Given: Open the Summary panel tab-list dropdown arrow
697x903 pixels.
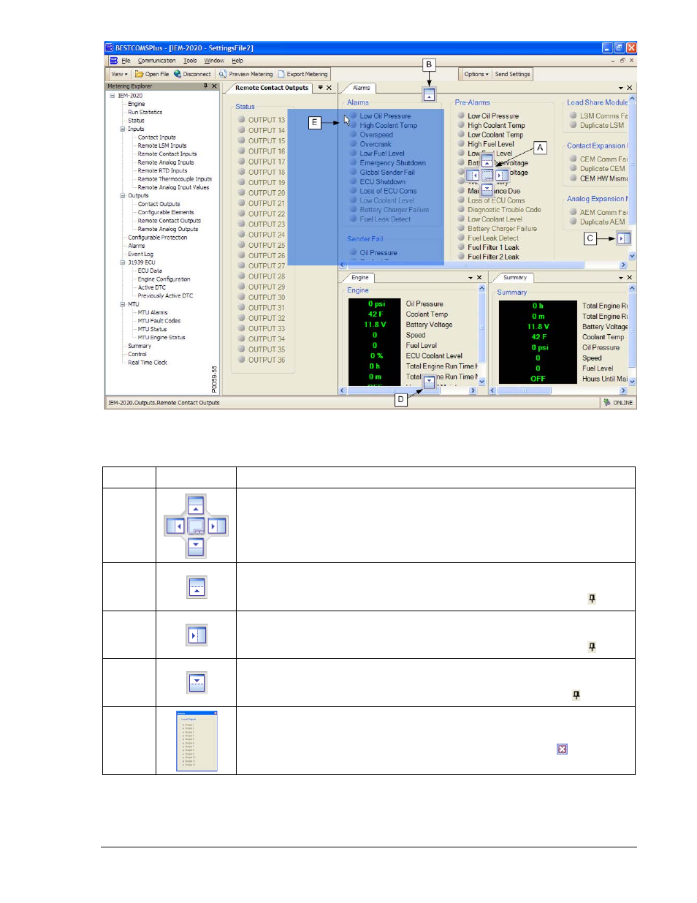Looking at the screenshot, I should pos(621,278).
